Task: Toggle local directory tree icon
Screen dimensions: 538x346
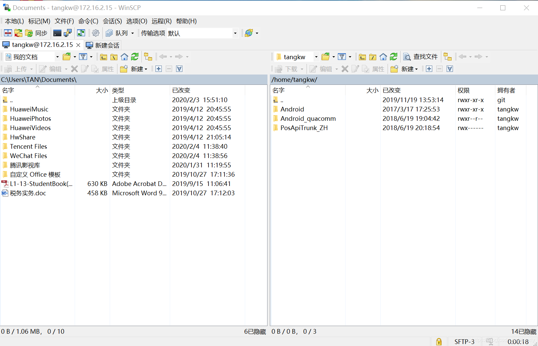Action: (x=148, y=57)
